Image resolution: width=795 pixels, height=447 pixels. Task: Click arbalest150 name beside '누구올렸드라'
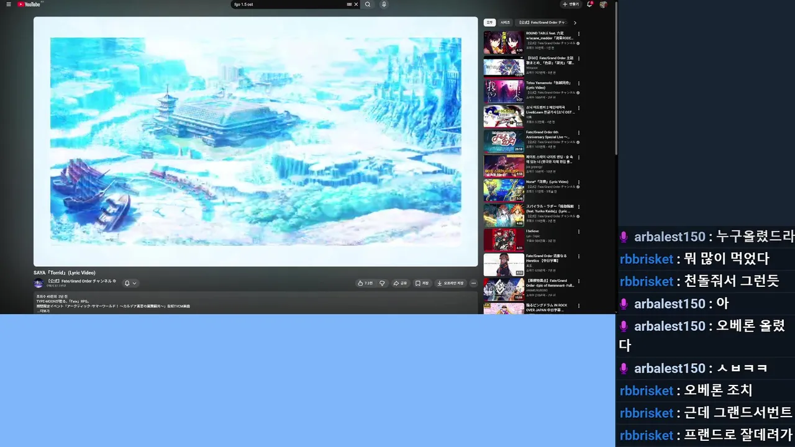[x=670, y=237]
